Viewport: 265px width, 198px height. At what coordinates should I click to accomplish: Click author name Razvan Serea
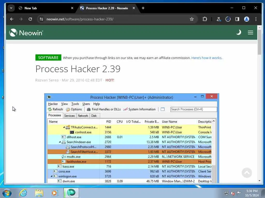(47, 80)
